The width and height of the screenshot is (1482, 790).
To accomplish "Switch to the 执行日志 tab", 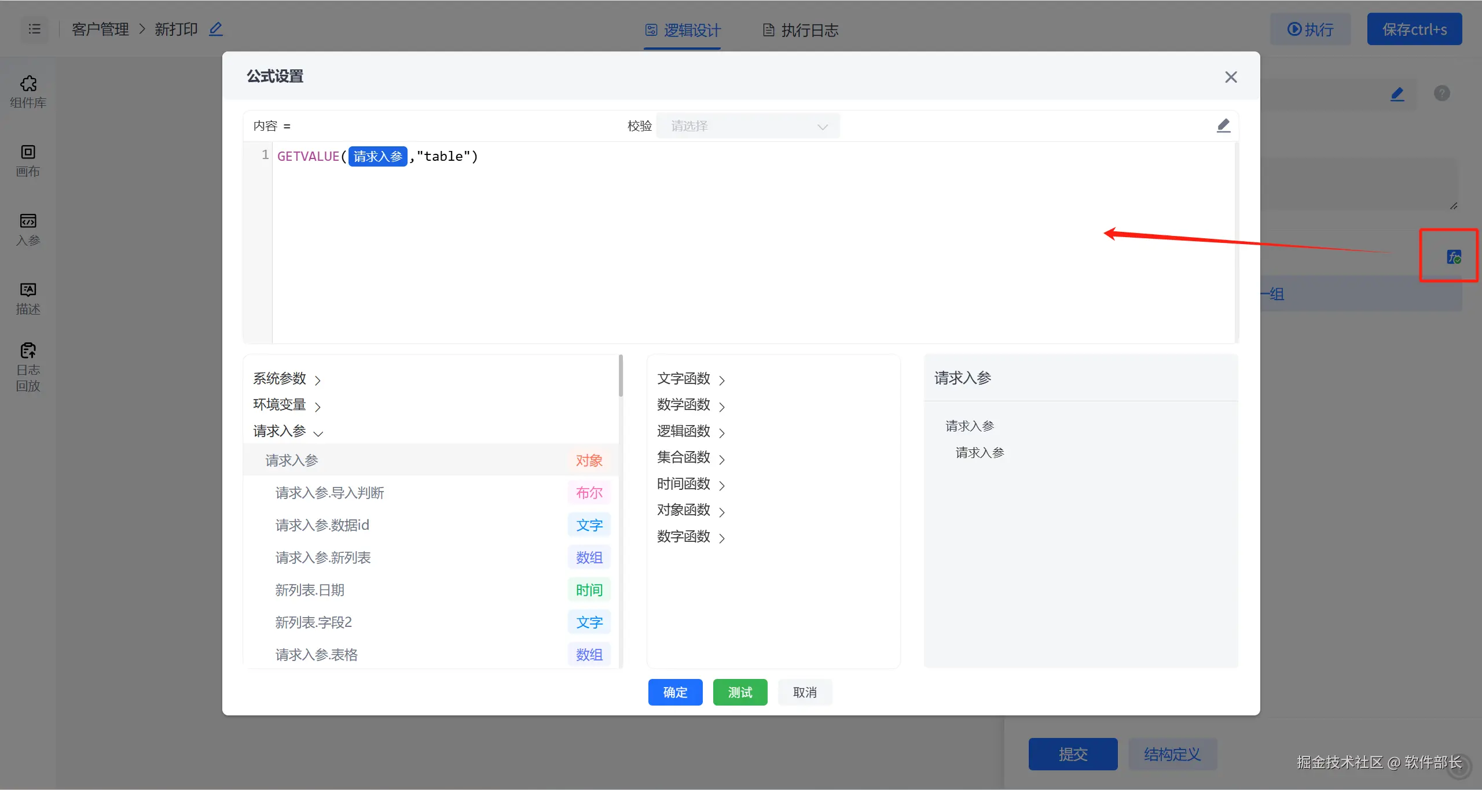I will pyautogui.click(x=801, y=30).
